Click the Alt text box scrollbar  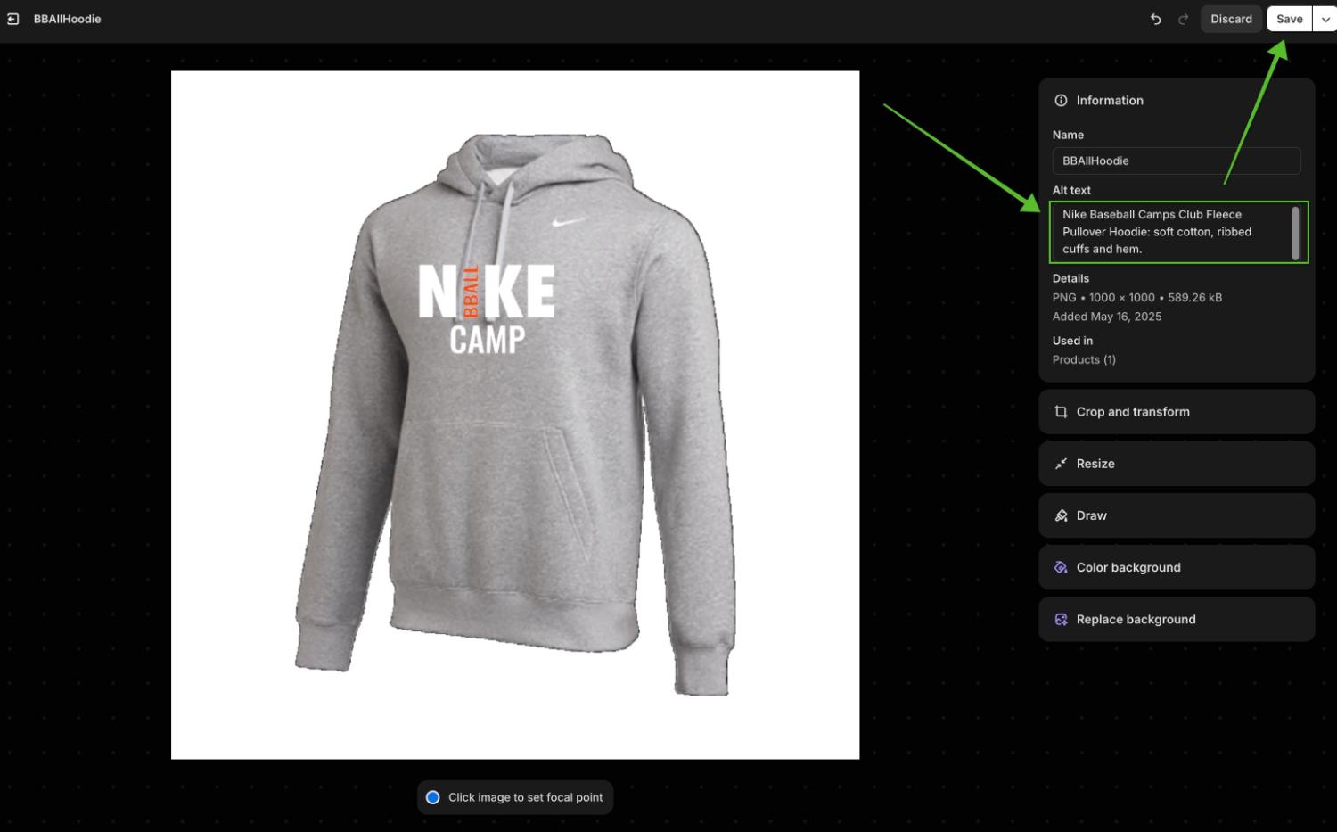(x=1295, y=233)
